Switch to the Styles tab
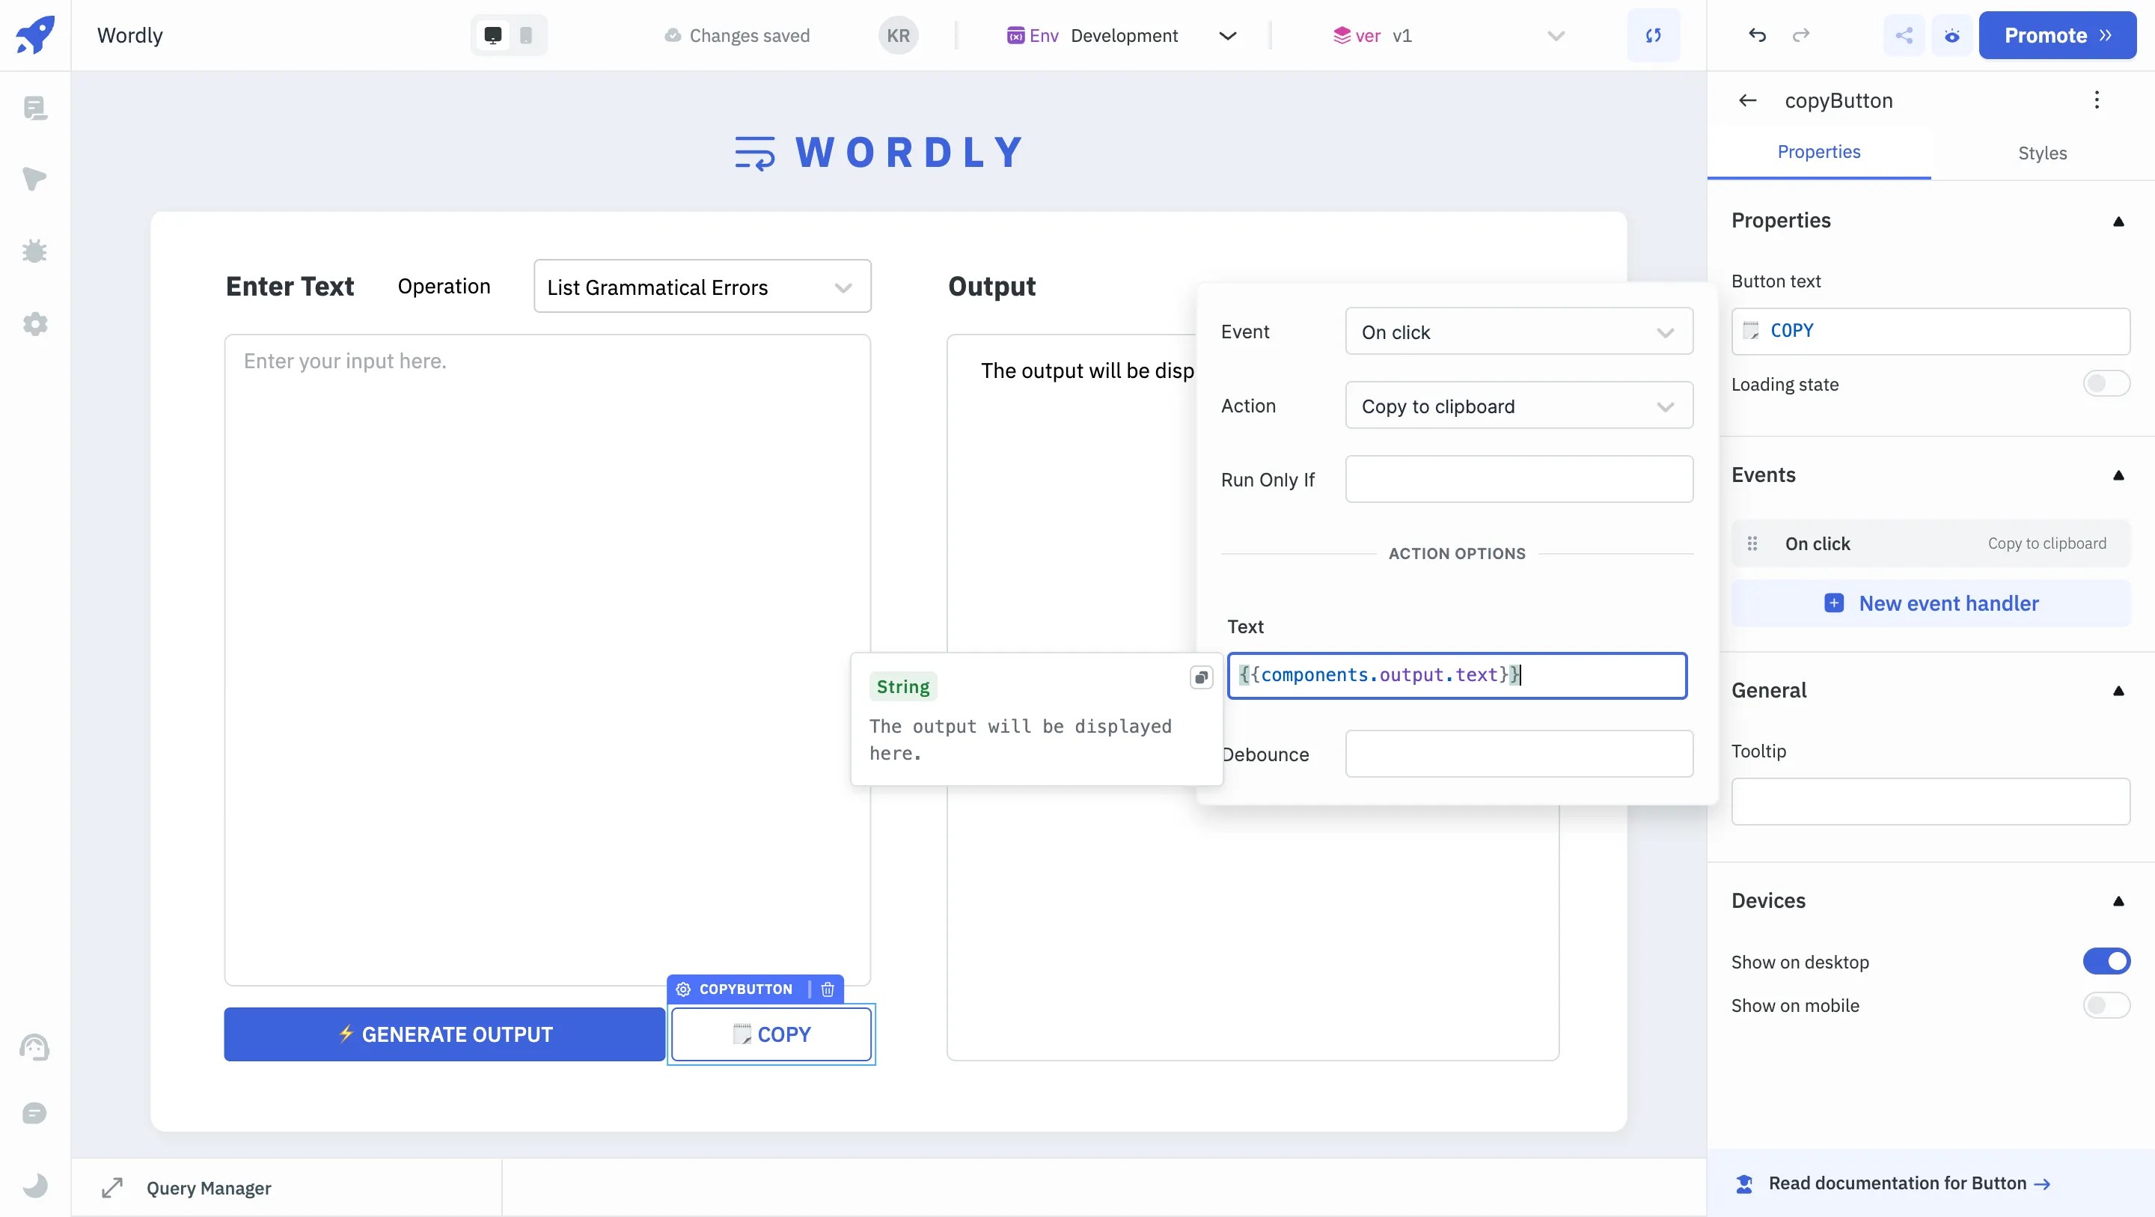 pyautogui.click(x=2043, y=153)
